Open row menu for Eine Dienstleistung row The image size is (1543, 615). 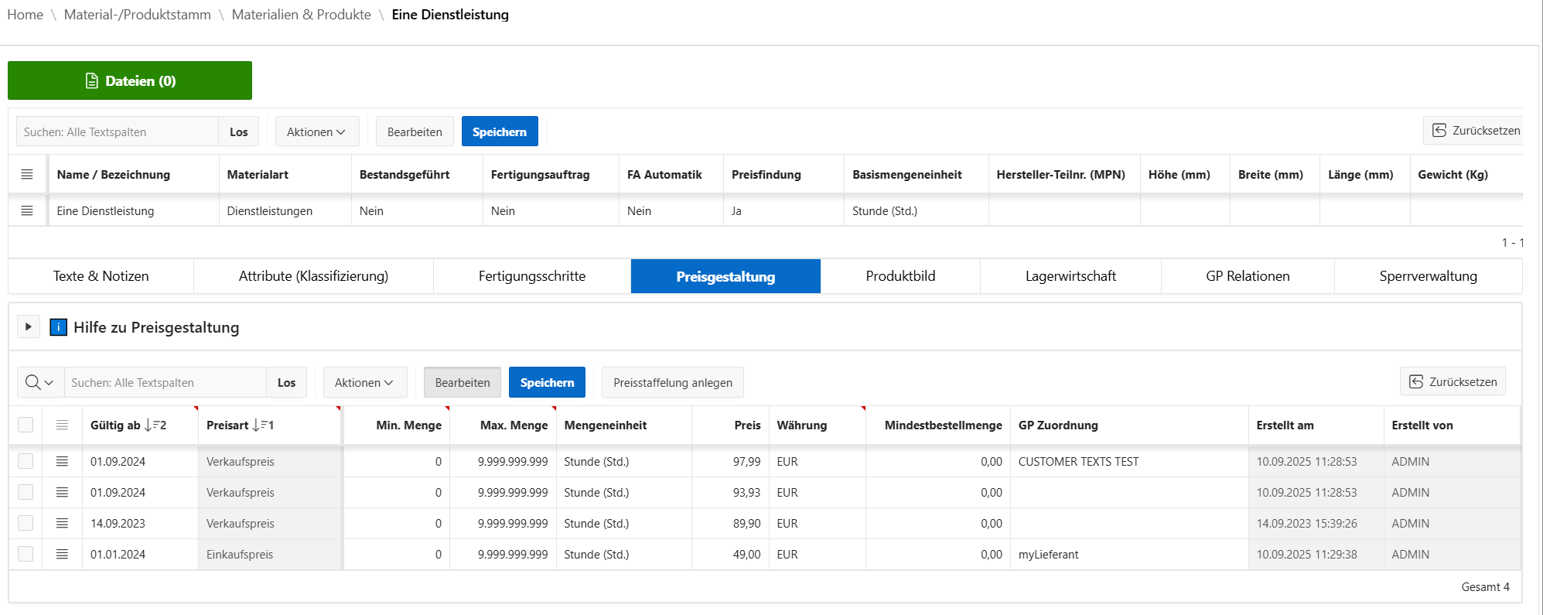click(27, 211)
